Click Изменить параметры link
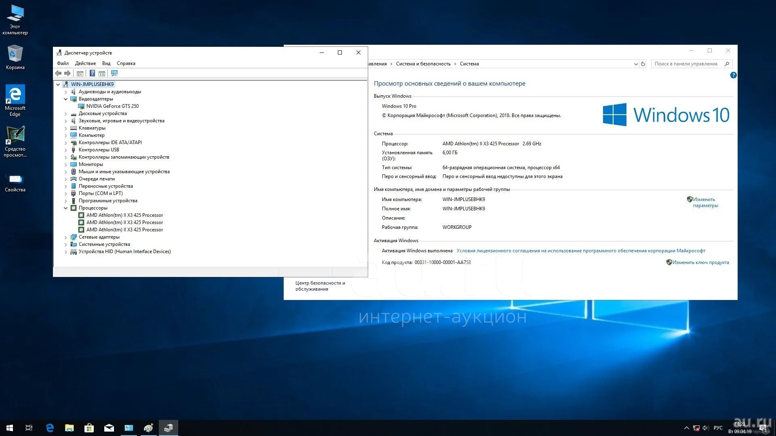 (x=705, y=202)
